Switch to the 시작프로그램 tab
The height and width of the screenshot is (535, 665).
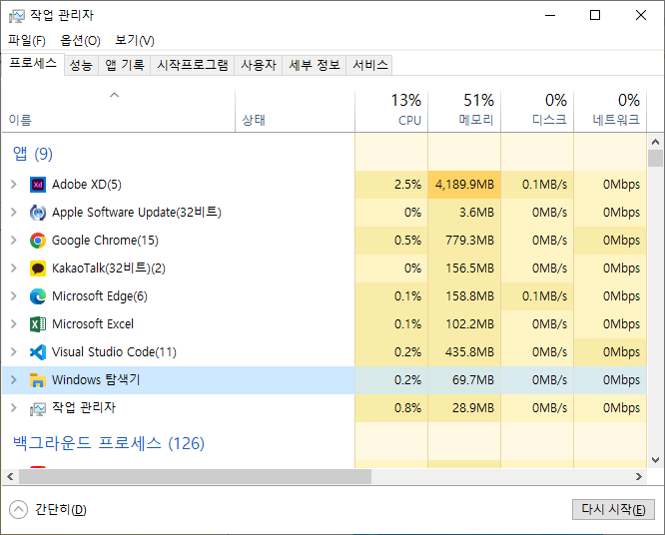[193, 65]
